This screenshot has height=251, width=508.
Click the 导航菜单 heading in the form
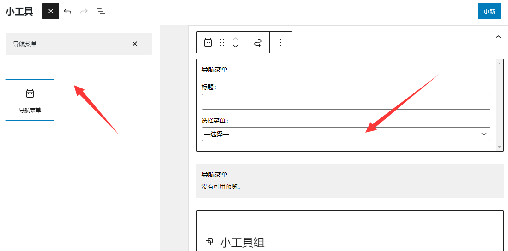214,70
